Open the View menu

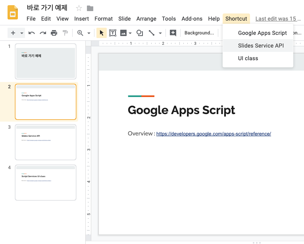pyautogui.click(x=62, y=19)
